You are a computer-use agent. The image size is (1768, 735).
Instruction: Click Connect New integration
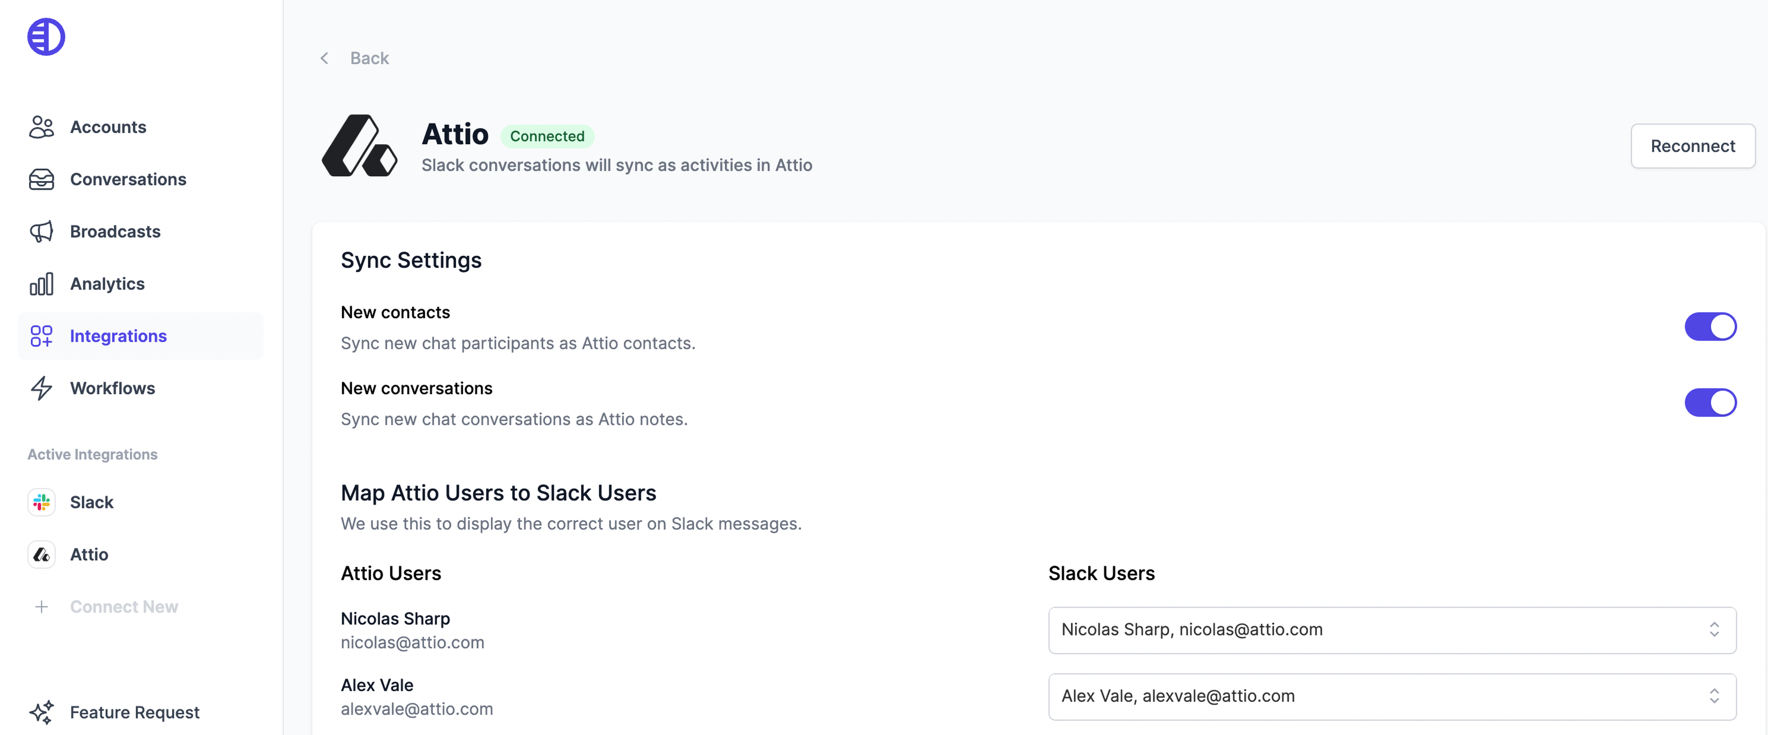[x=123, y=606]
